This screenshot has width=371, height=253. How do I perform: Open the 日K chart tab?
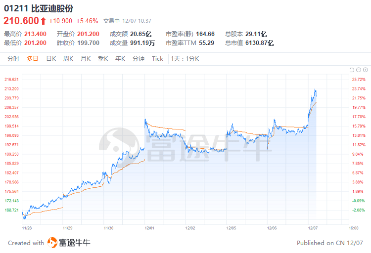(x=51, y=59)
